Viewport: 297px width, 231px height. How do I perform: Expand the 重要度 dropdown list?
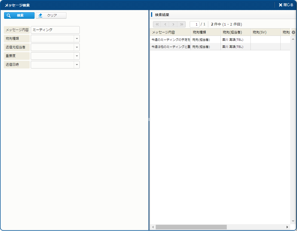77,56
